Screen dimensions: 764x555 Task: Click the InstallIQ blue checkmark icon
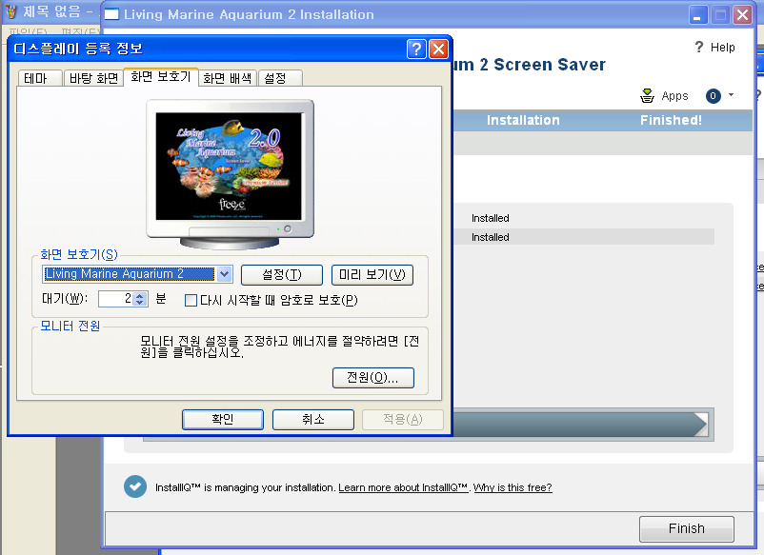point(135,486)
